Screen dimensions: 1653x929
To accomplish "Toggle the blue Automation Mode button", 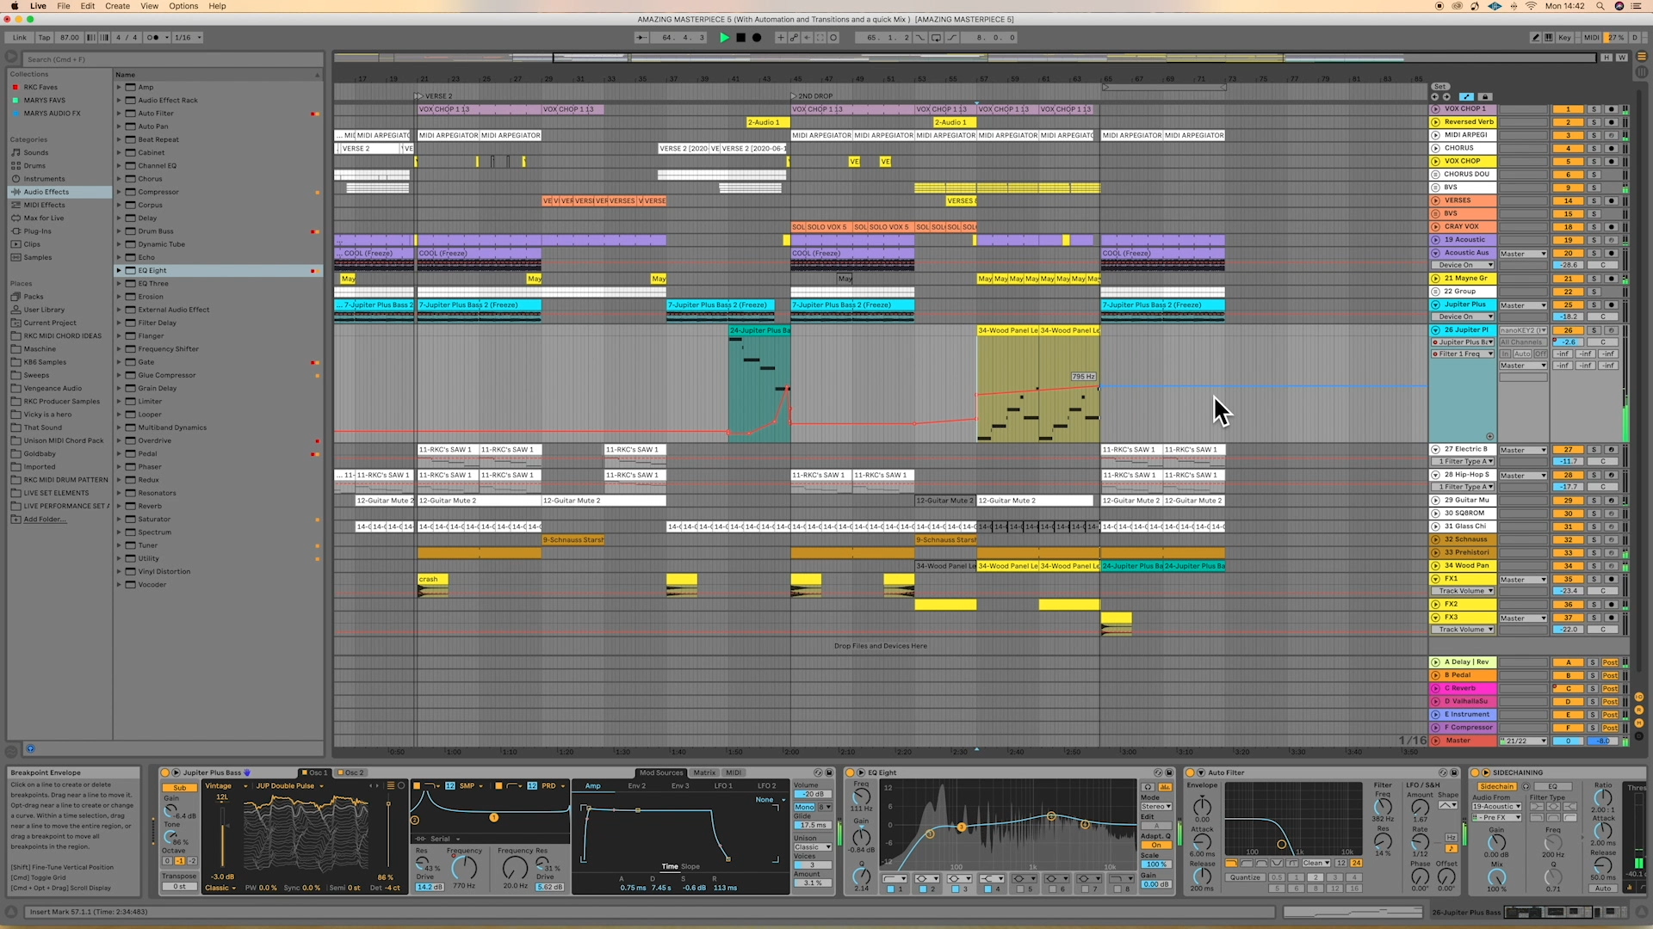I will [1467, 97].
